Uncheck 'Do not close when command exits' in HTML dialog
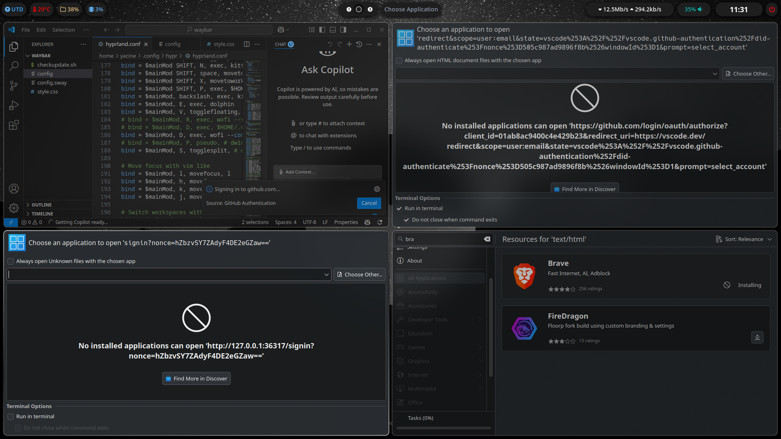The height and width of the screenshot is (439, 781). [407, 220]
